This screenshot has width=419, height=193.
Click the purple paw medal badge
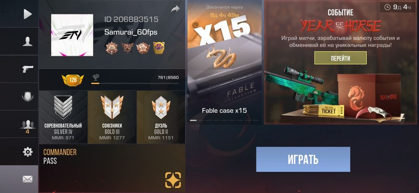[x=159, y=48]
